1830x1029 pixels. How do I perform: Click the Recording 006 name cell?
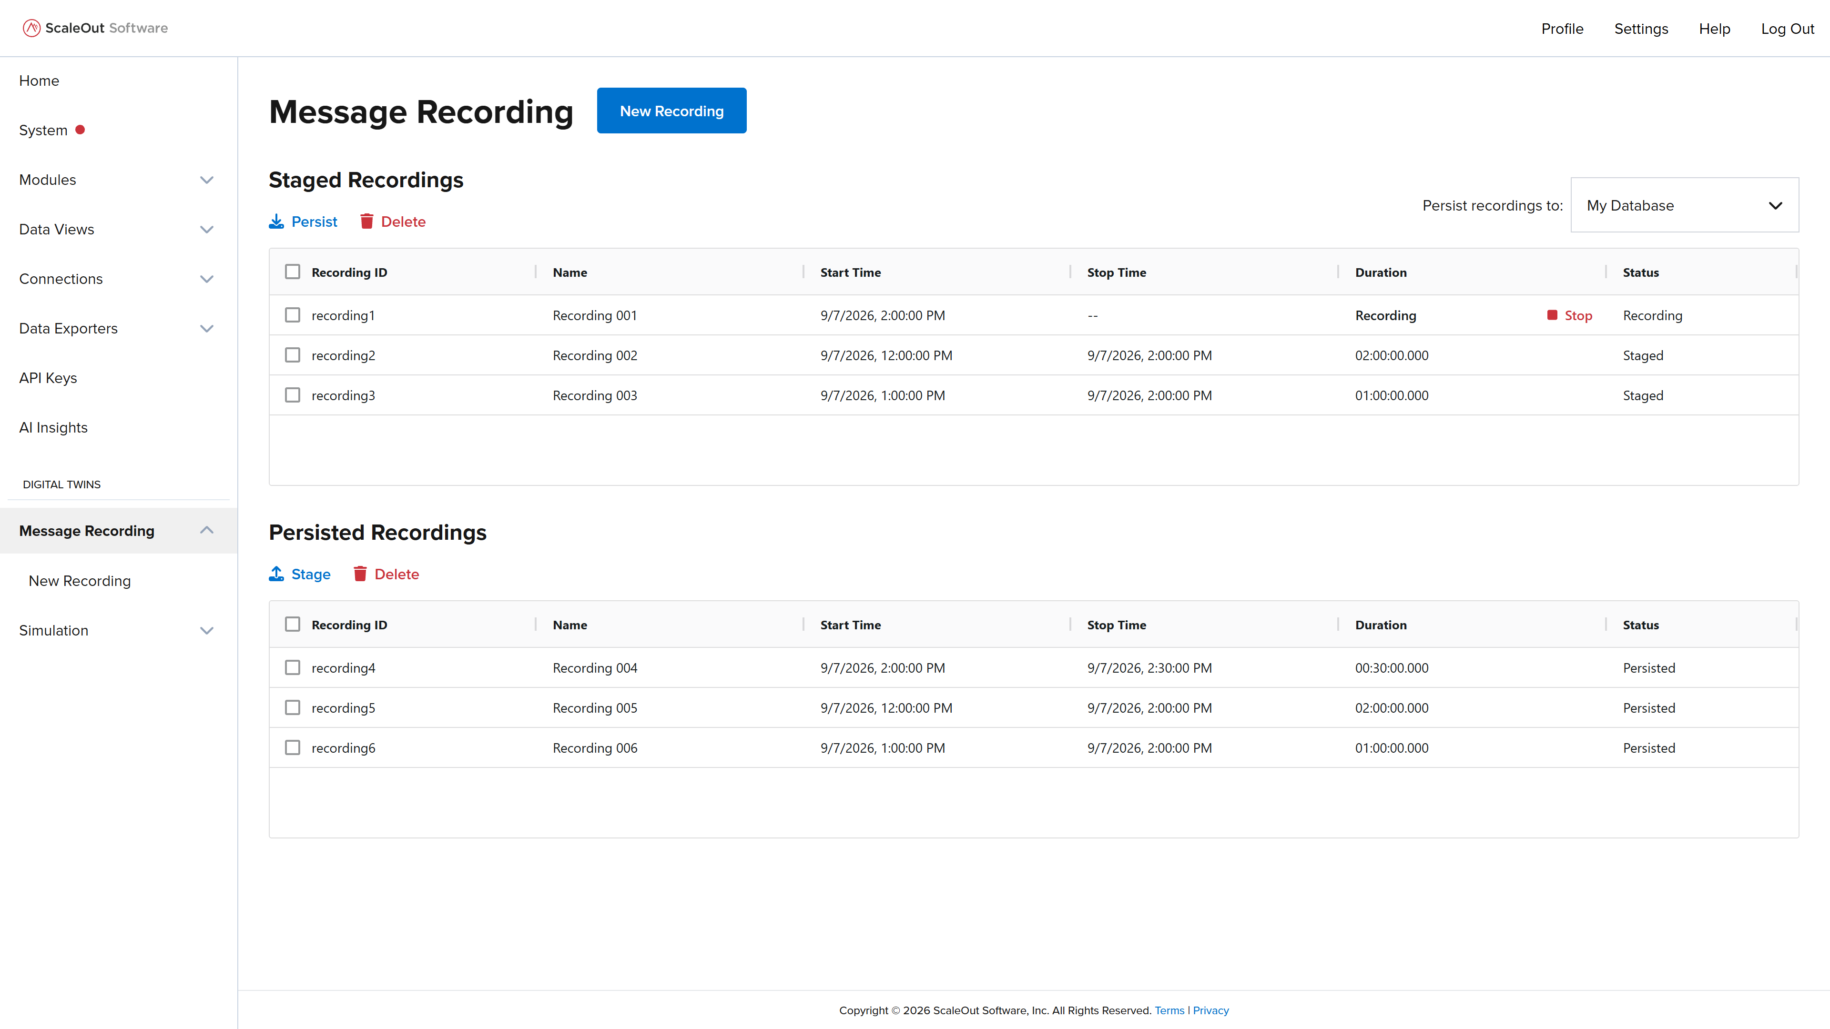pos(595,748)
